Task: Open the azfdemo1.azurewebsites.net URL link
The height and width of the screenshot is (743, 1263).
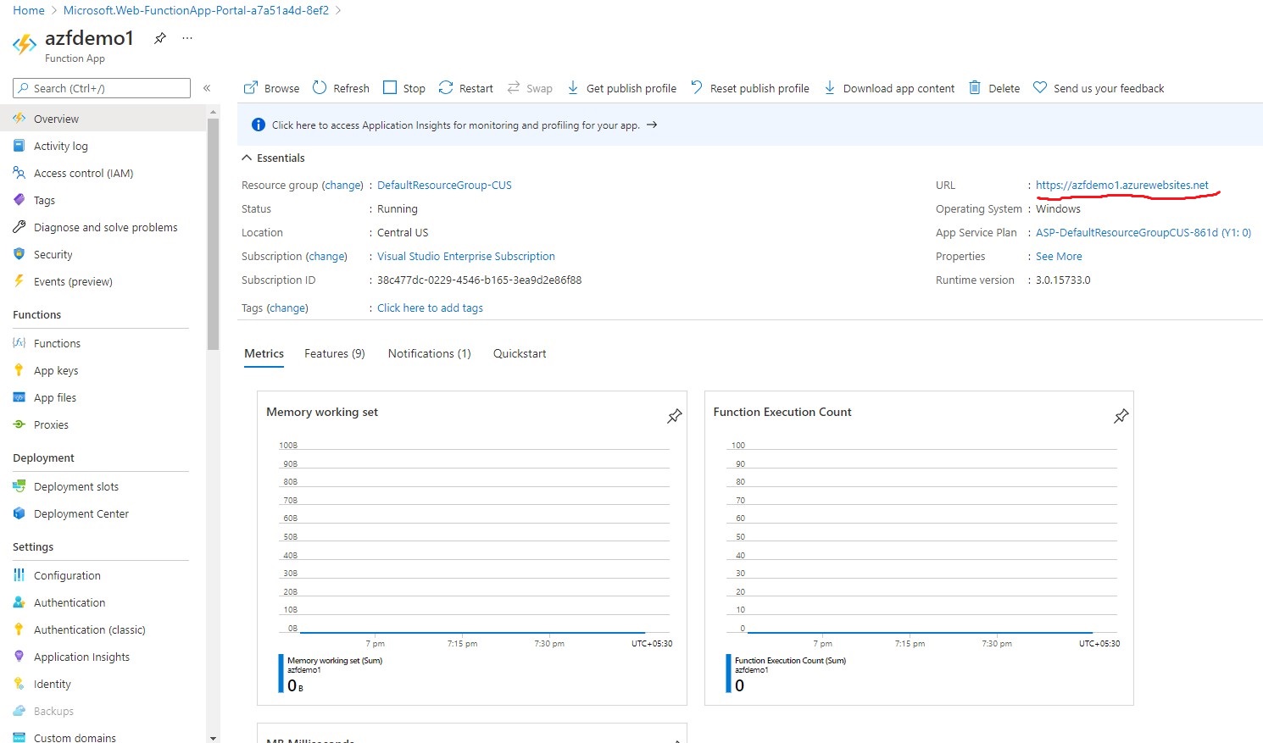Action: [1121, 186]
